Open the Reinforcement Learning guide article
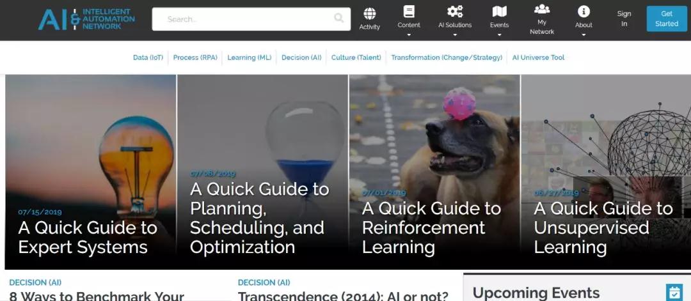The height and width of the screenshot is (301, 691). (431, 228)
